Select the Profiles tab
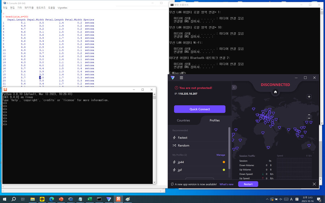Viewport: 325px width, 203px height. [x=214, y=120]
